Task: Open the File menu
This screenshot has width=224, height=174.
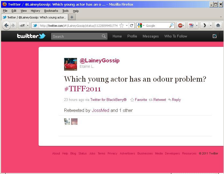Action: tap(5, 11)
